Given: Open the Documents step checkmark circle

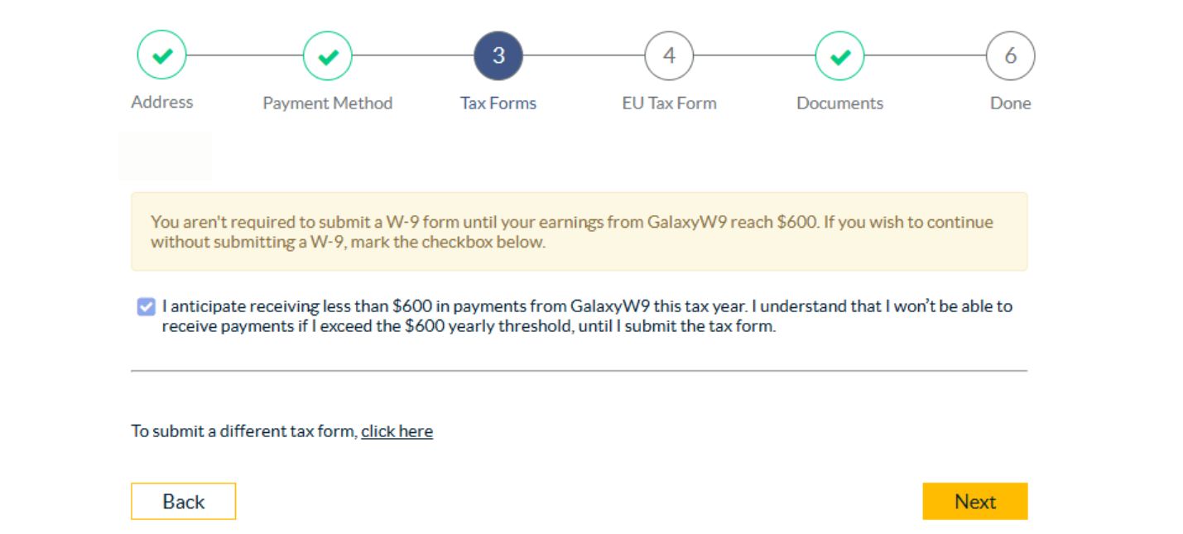Looking at the screenshot, I should click(840, 55).
